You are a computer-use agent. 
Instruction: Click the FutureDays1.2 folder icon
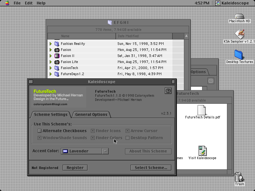pos(57,74)
